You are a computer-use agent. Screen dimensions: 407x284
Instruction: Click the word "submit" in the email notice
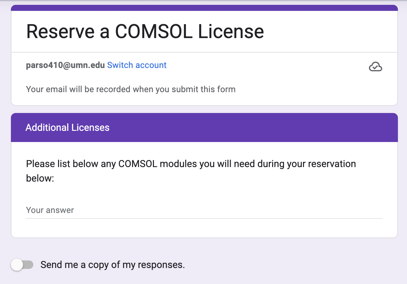(x=184, y=89)
